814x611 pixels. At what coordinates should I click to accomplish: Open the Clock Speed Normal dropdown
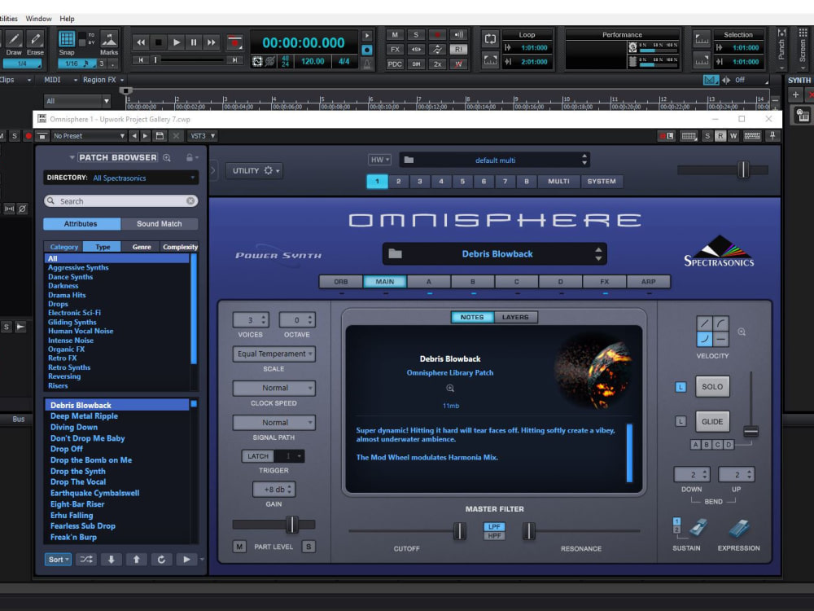click(x=274, y=388)
